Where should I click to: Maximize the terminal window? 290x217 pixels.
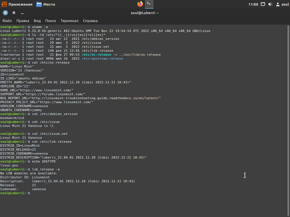point(14,13)
